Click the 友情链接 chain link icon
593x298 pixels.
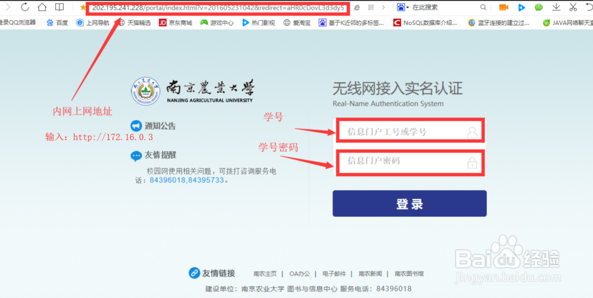point(195,273)
